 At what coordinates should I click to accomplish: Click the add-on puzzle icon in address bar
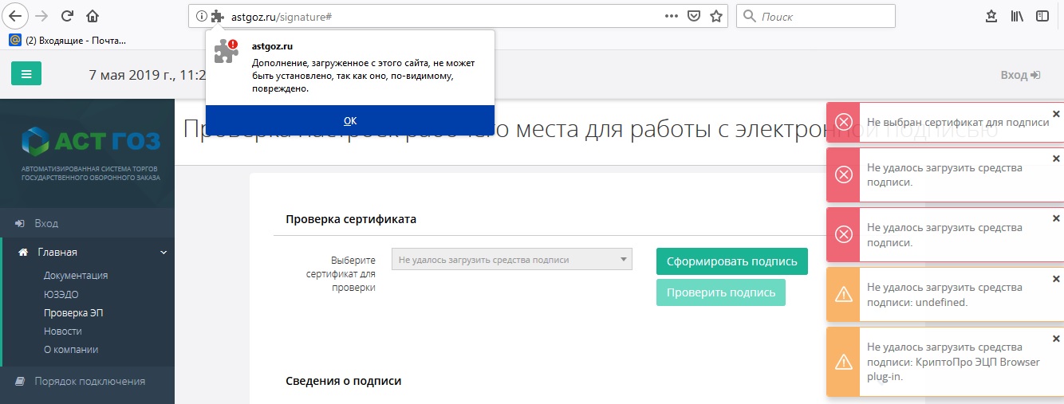(x=217, y=16)
